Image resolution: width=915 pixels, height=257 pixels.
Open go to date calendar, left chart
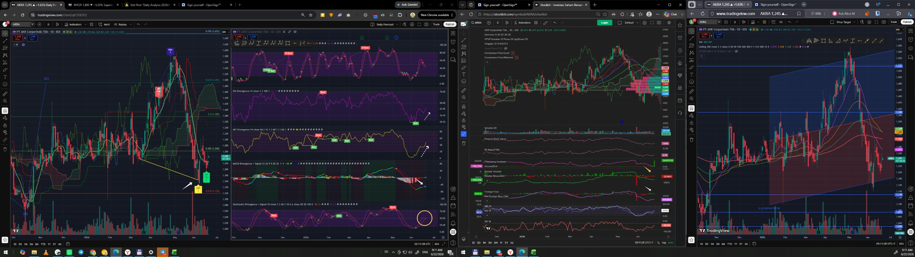click(68, 244)
